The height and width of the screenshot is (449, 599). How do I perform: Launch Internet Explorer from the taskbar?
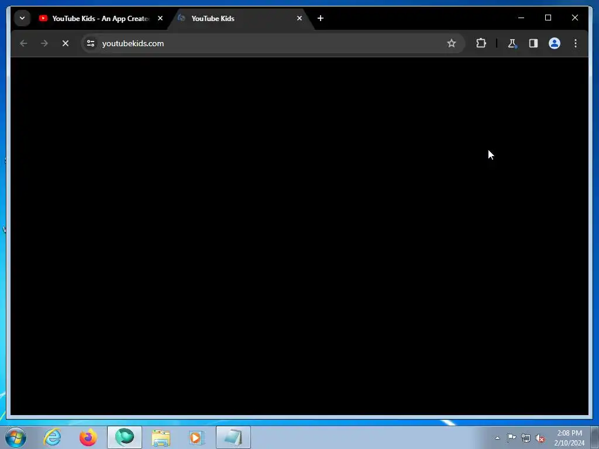(52, 437)
